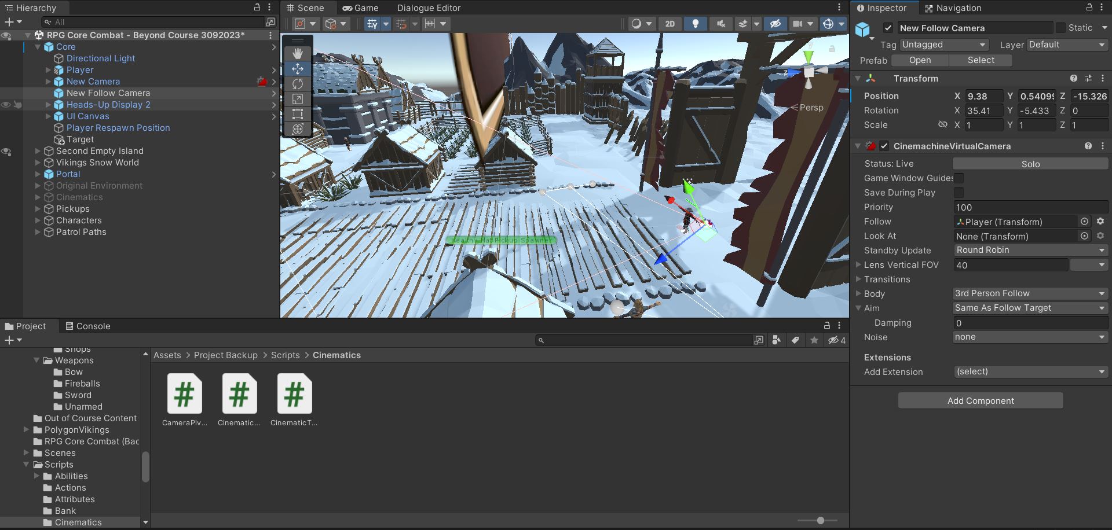Open the Dialogue Editor tab
This screenshot has height=530, width=1112.
click(x=429, y=8)
